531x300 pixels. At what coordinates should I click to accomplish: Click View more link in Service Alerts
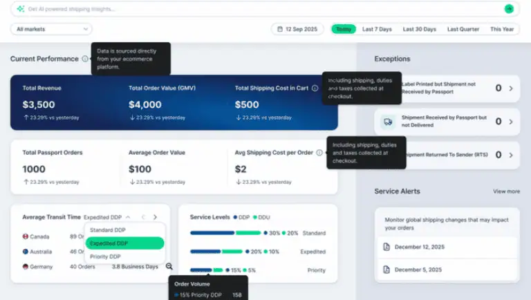[506, 191]
